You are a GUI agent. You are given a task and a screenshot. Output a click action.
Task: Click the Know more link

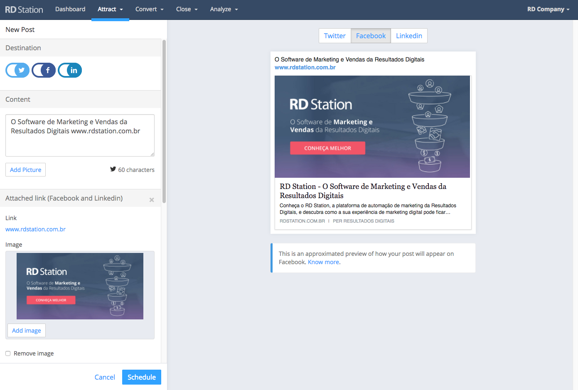[323, 262]
